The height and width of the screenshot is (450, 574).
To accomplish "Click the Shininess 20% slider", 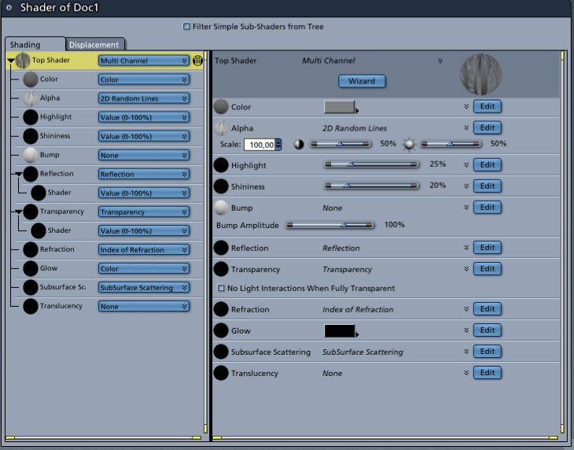I will [372, 186].
